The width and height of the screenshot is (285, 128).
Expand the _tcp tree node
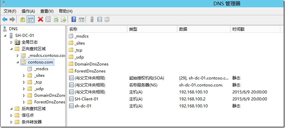(x=24, y=82)
